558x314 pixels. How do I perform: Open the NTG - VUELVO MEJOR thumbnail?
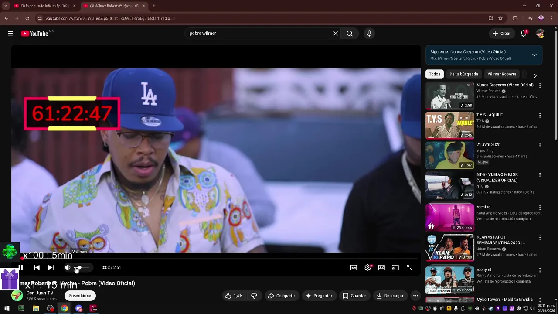click(449, 185)
